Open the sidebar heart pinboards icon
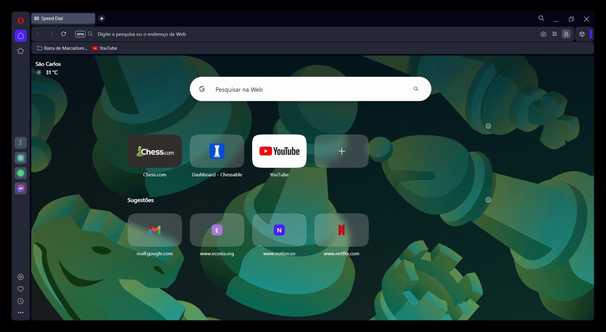606x332 pixels. [x=21, y=289]
